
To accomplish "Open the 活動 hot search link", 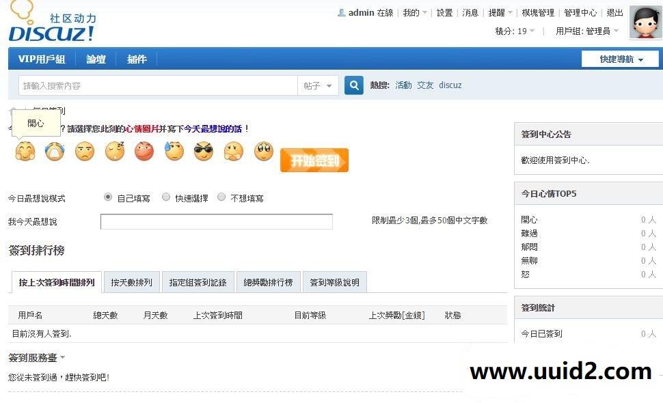I will [403, 85].
